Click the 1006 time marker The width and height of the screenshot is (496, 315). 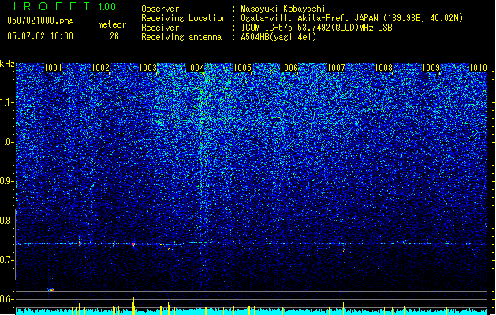coord(289,68)
